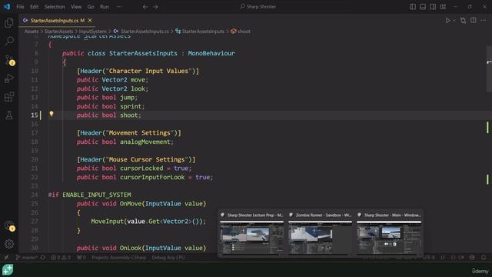Open notifications bell in status bar
Image resolution: width=492 pixels, height=277 pixels.
click(484, 258)
